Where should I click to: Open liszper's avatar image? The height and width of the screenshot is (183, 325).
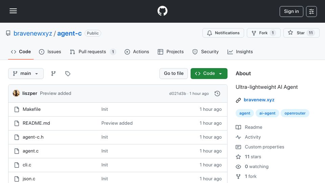[x=16, y=94]
